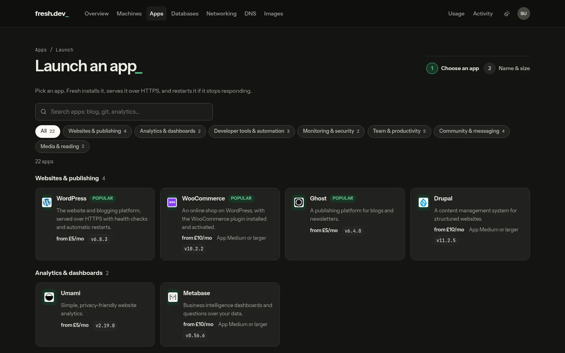Click the Drupal card title
565x353 pixels.
443,198
